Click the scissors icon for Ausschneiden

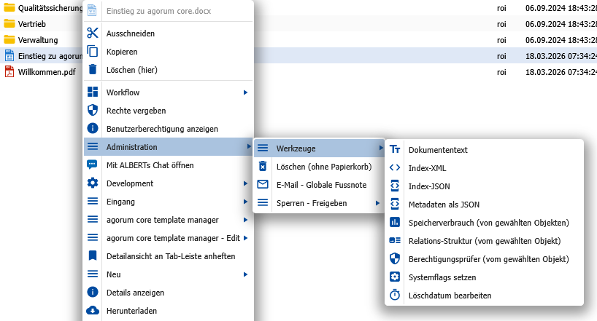point(93,33)
